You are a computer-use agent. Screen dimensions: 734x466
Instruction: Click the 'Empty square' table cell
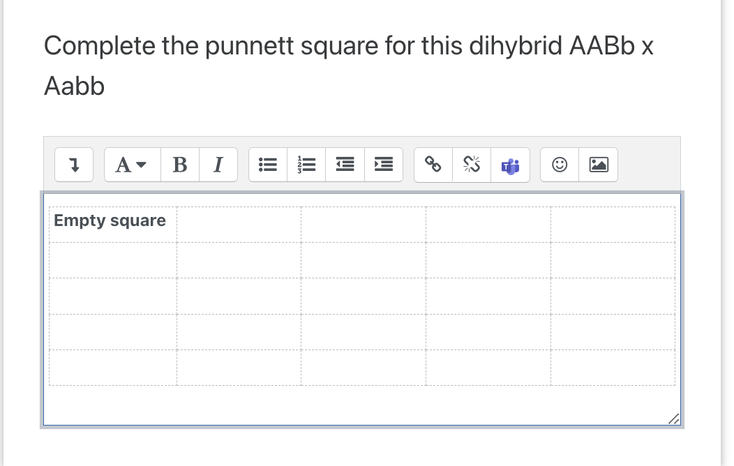[113, 225]
